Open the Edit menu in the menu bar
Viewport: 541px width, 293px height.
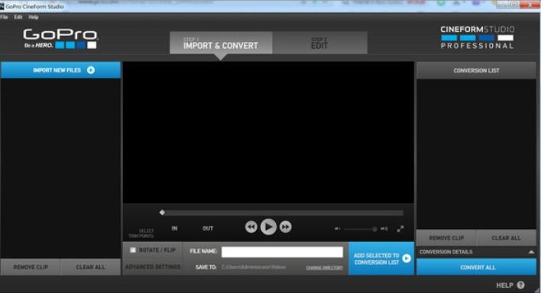point(18,17)
